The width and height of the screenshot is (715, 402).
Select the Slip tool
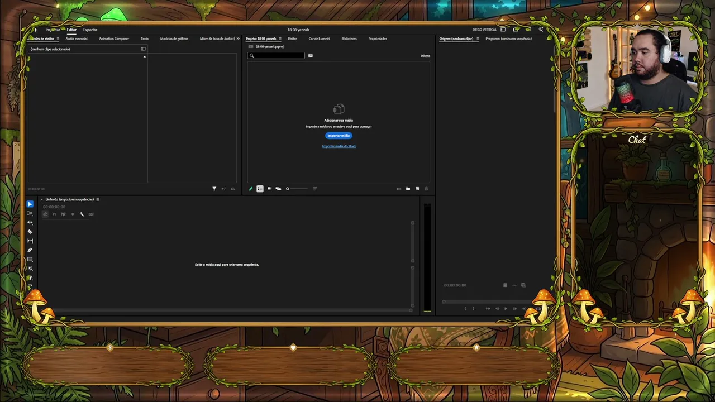point(30,241)
